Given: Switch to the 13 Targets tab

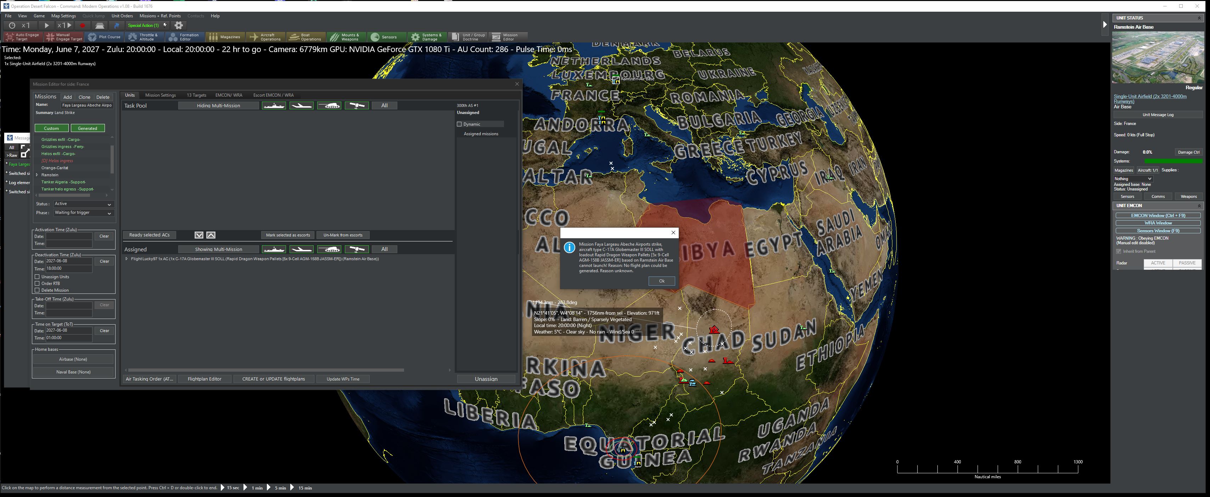Looking at the screenshot, I should 196,95.
